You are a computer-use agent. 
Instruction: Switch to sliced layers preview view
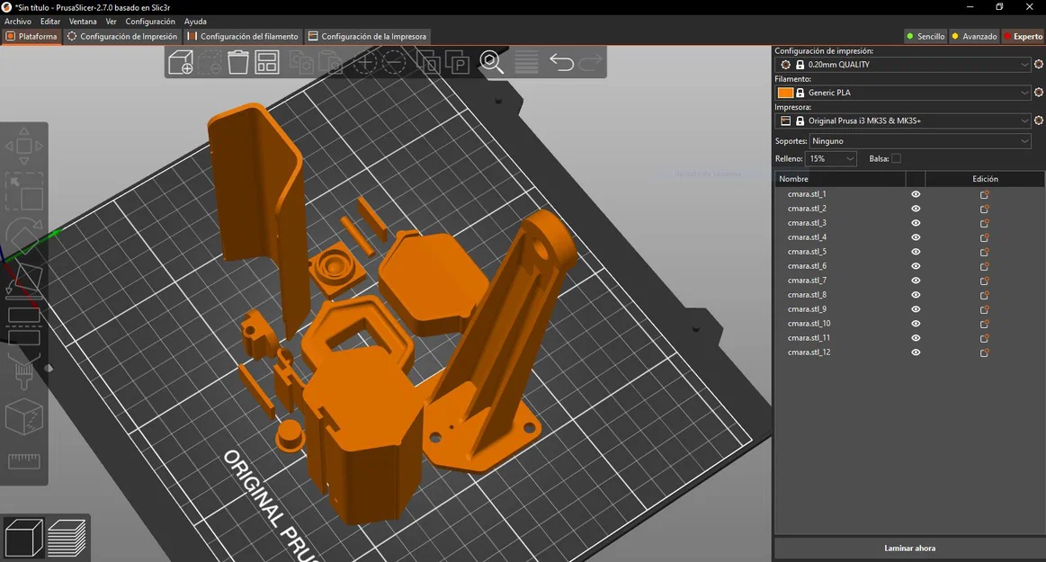point(67,539)
